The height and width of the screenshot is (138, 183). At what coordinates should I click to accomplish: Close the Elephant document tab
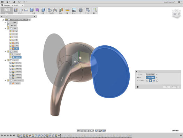(22, 5)
